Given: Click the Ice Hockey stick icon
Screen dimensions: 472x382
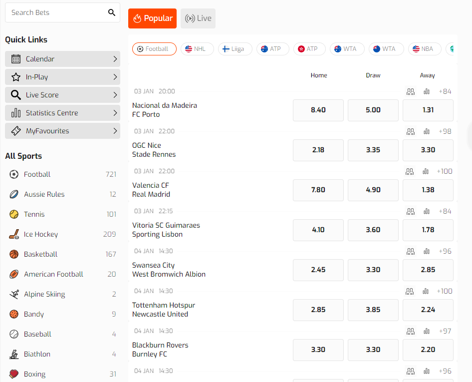Looking at the screenshot, I should (14, 234).
